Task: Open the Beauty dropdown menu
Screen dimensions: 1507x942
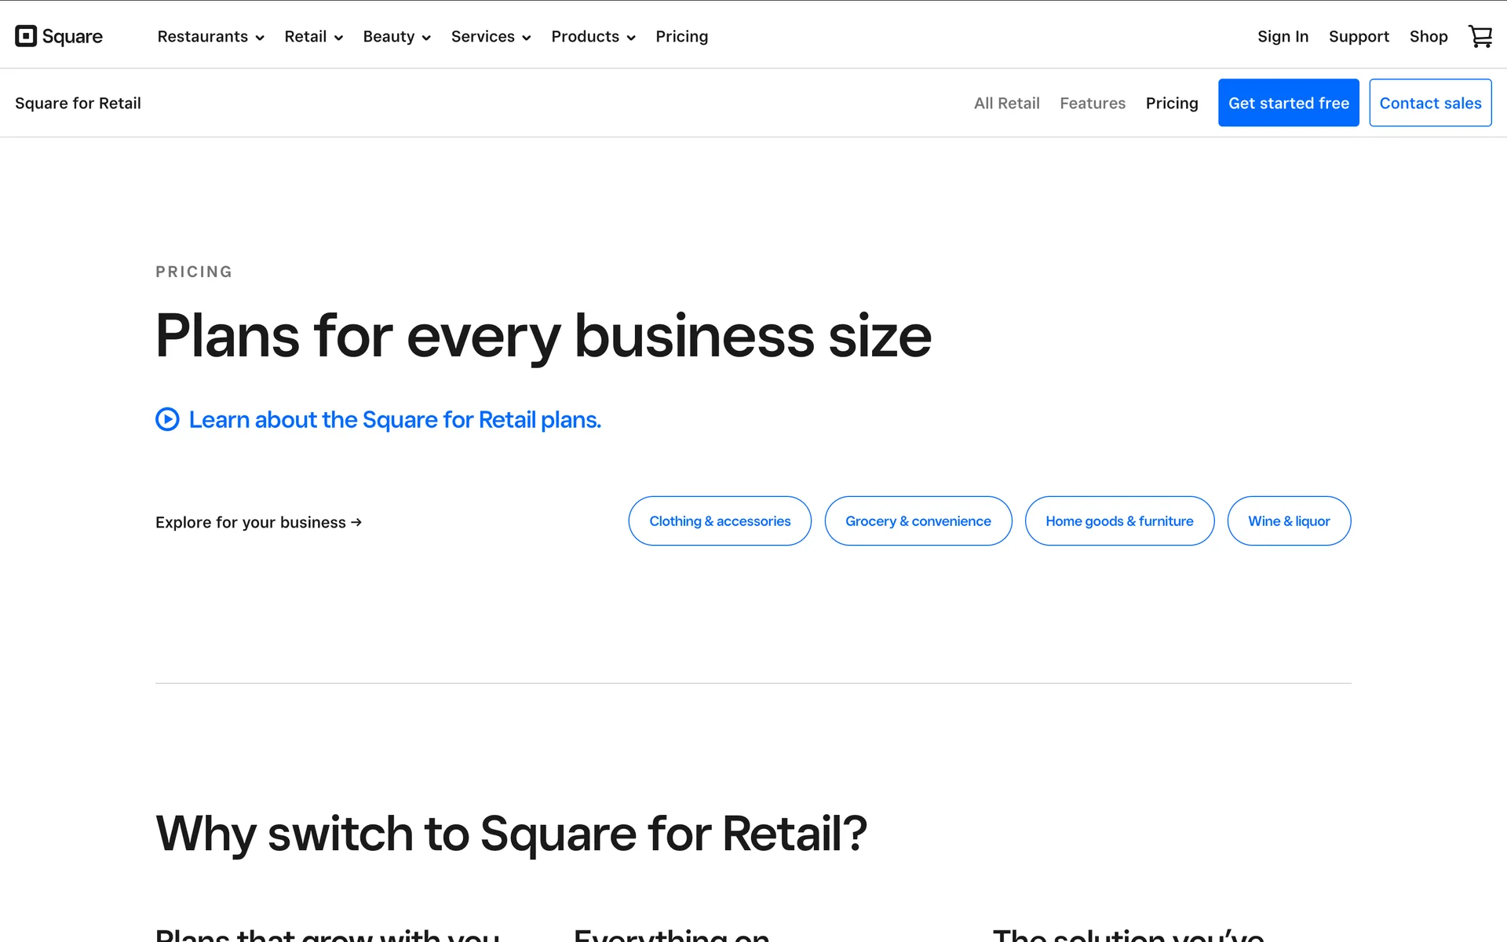Action: click(x=396, y=37)
